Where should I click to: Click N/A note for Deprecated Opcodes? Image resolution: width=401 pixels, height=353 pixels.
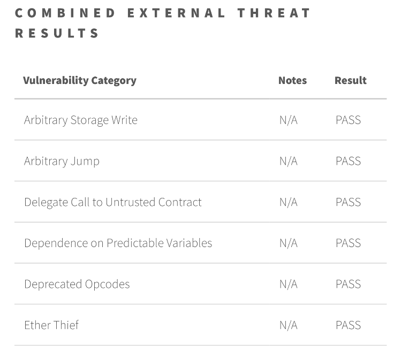tap(289, 285)
